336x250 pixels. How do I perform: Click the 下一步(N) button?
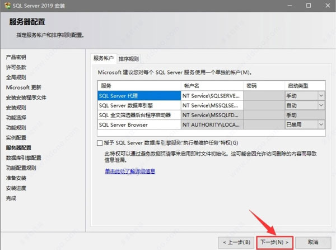(x=275, y=242)
